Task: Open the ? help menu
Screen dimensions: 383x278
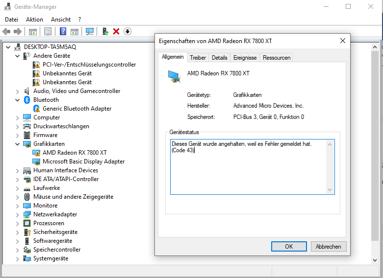Action: pos(79,20)
